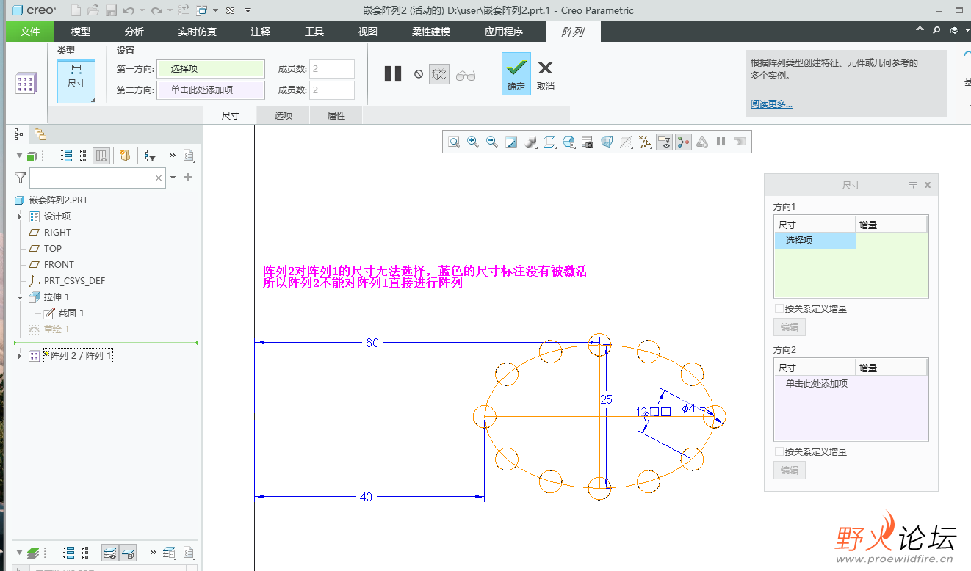Click the model tree search field
The height and width of the screenshot is (571, 971).
click(97, 178)
